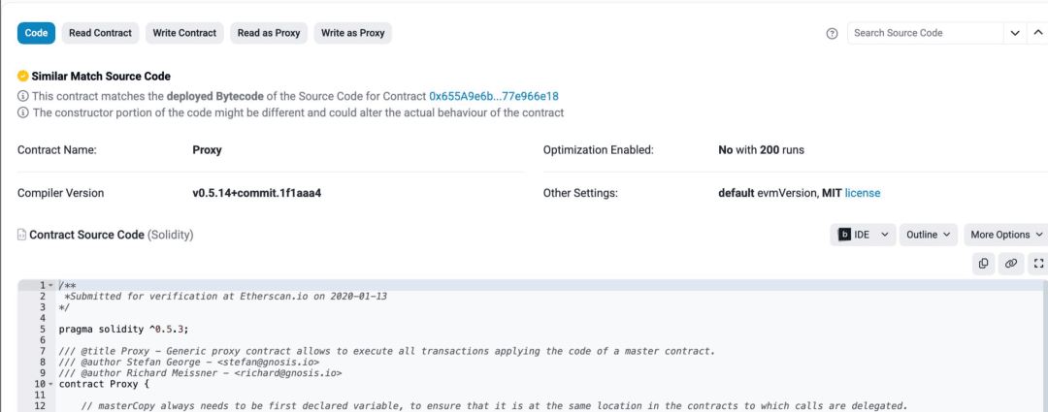The width and height of the screenshot is (1048, 412).
Task: Collapse the comment block at line 1
Action: click(x=50, y=285)
